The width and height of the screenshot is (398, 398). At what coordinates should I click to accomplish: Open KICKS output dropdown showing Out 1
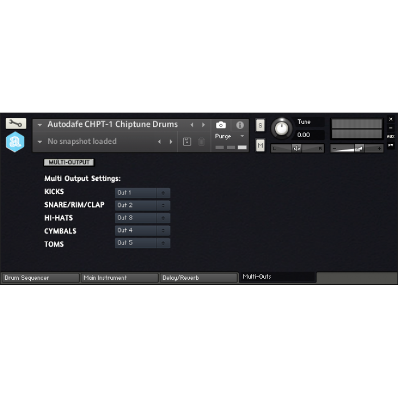pyautogui.click(x=142, y=193)
